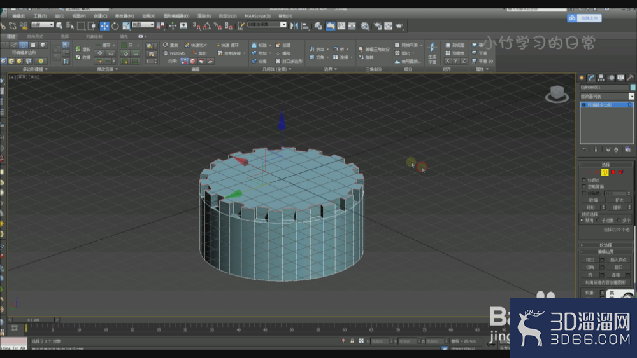Select Element sub-object level red cube
The width and height of the screenshot is (637, 358).
(x=620, y=172)
